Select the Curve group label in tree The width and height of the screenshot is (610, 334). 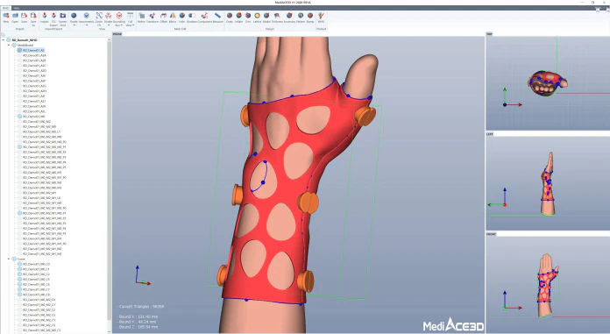coord(21,259)
